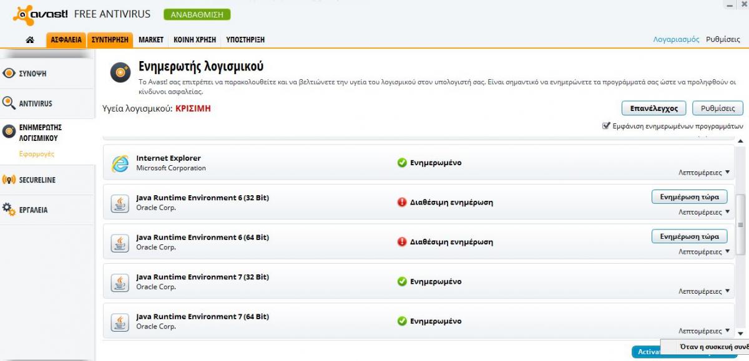Expand Λεπτομέρειες for Java 6 (64 Bit)
The width and height of the screenshot is (749, 361).
pyautogui.click(x=704, y=252)
